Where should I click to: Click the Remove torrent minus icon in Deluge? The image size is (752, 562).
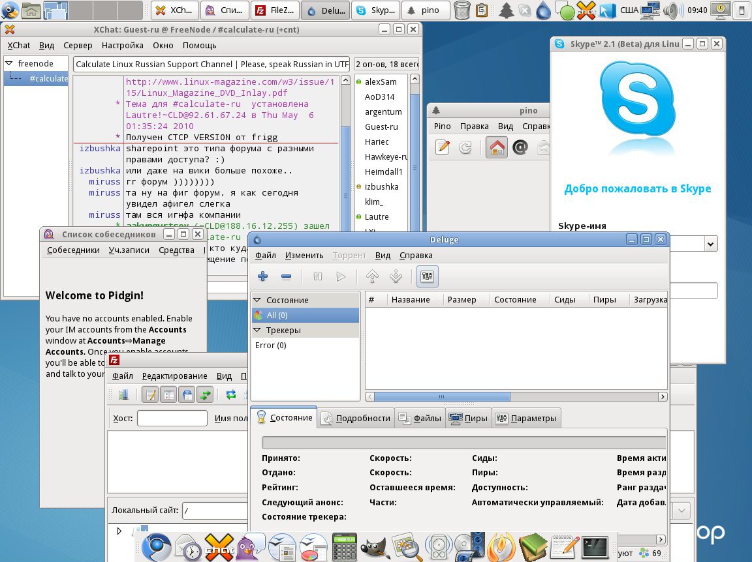pos(286,276)
